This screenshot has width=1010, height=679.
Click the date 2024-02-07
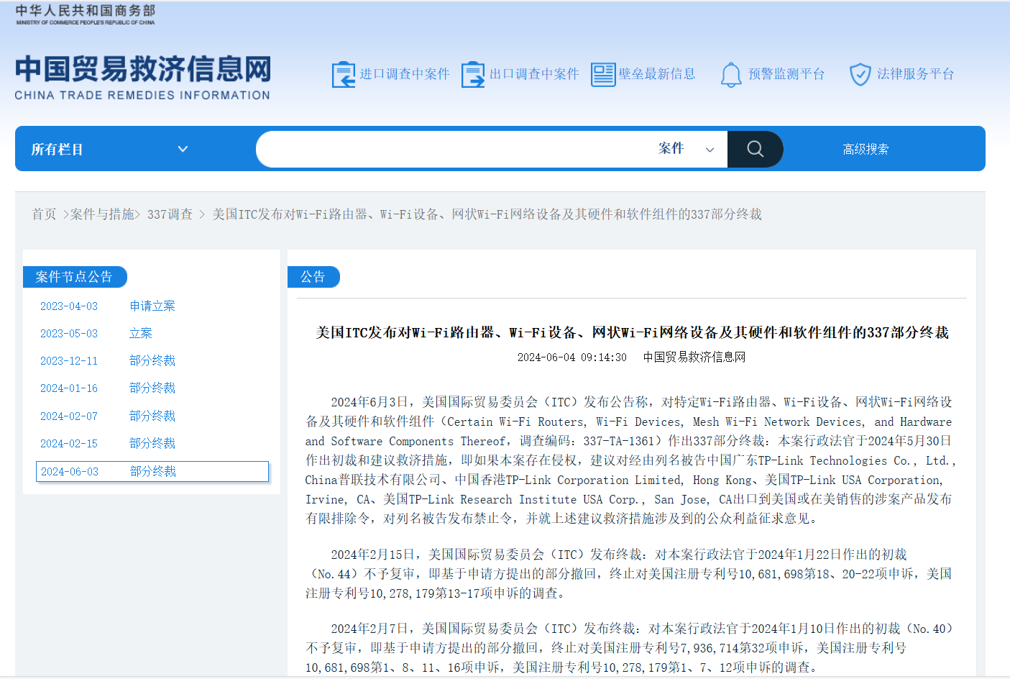[69, 416]
